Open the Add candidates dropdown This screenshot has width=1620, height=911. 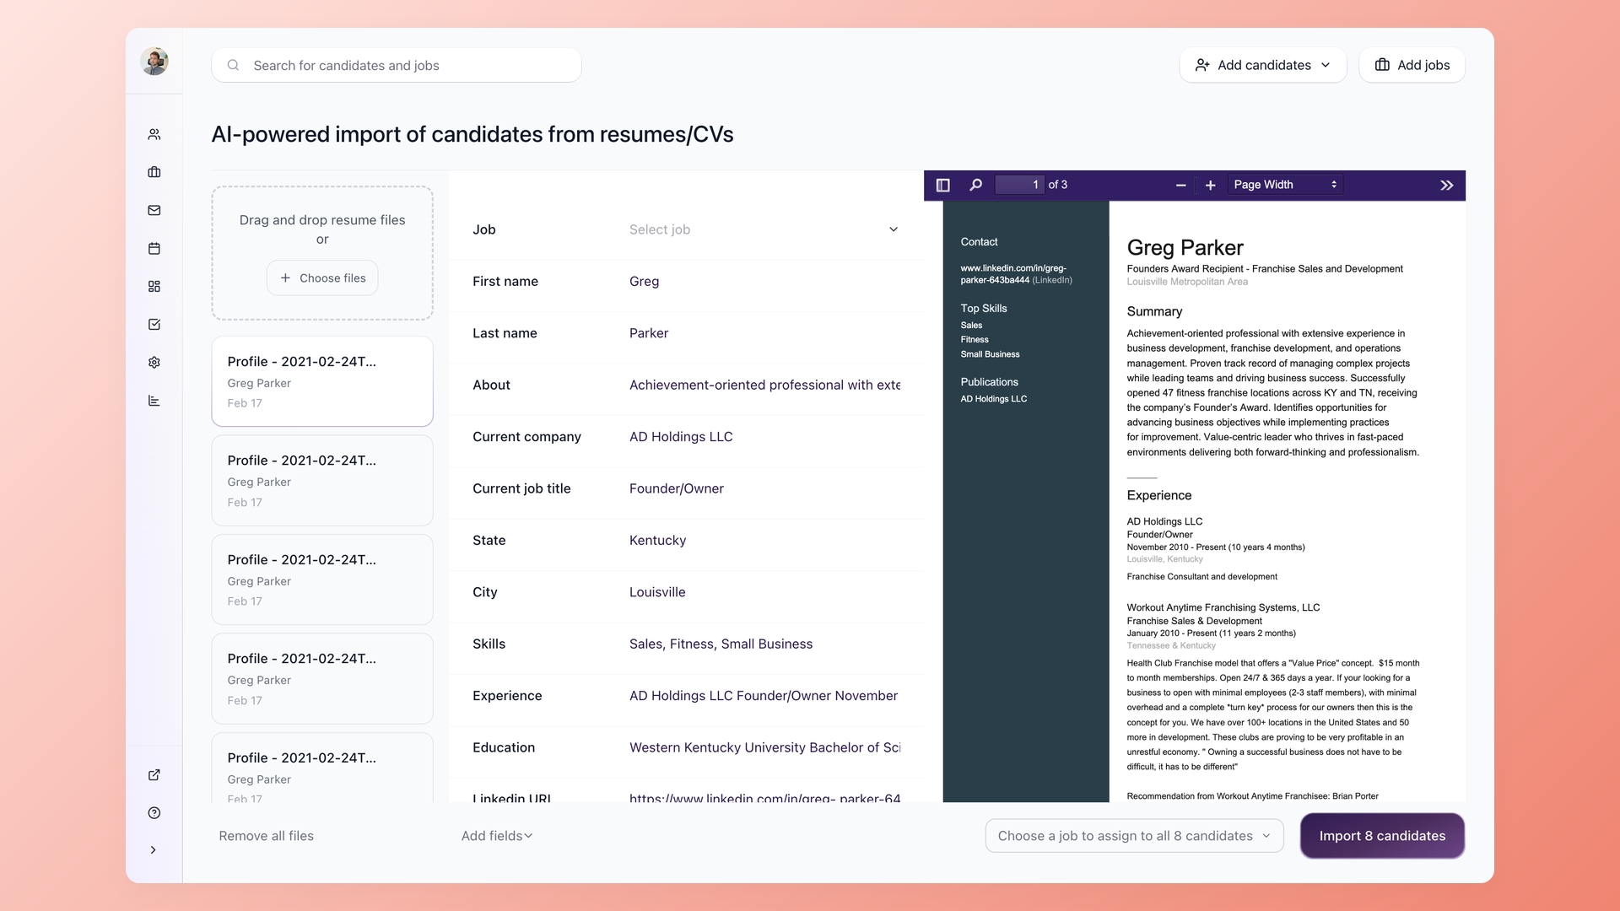(x=1263, y=65)
